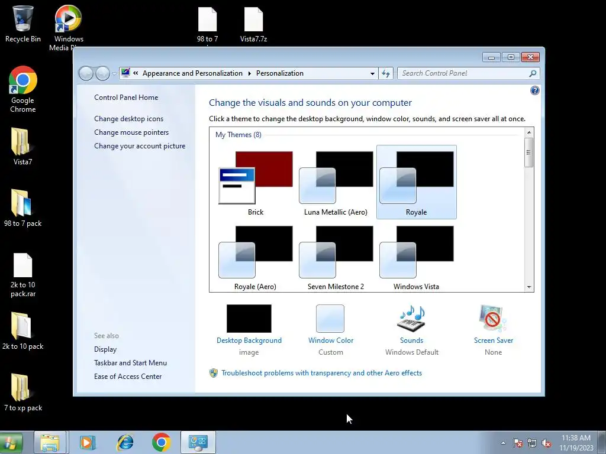Click the network tray icon
The height and width of the screenshot is (454, 606).
(532, 443)
